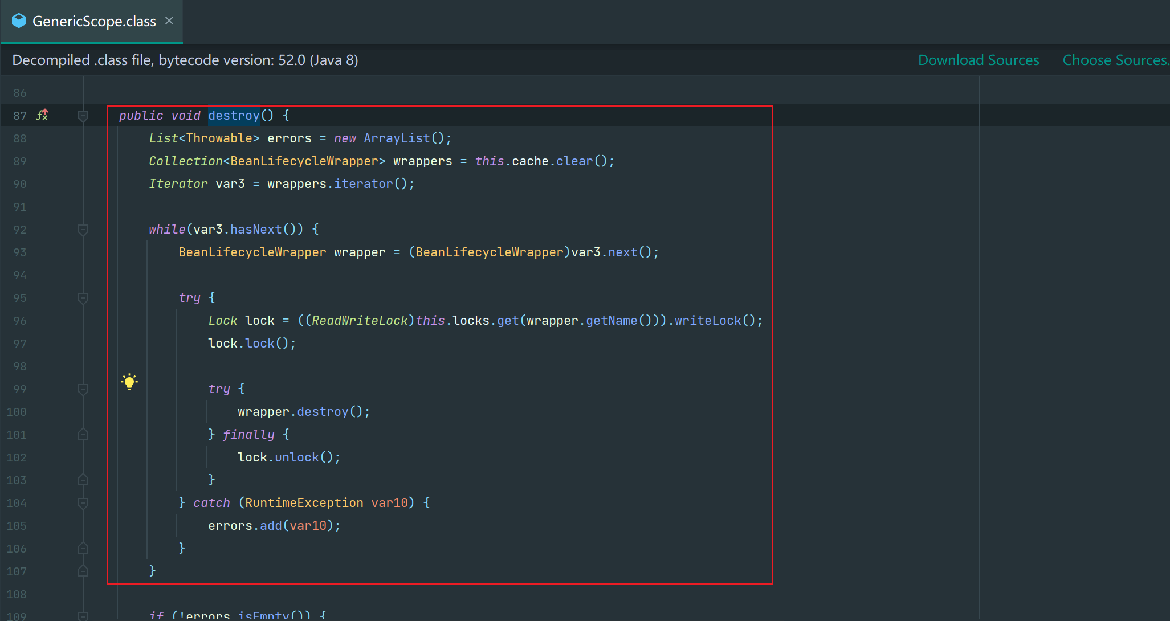
Task: Click lock.unlock() call on line 102
Action: [x=289, y=457]
